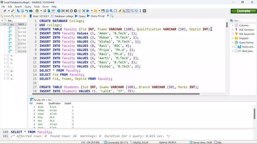Image resolution: width=257 pixels, height=144 pixels.
Task: Expand the SQL keywords helper node
Action: coord(233,34)
